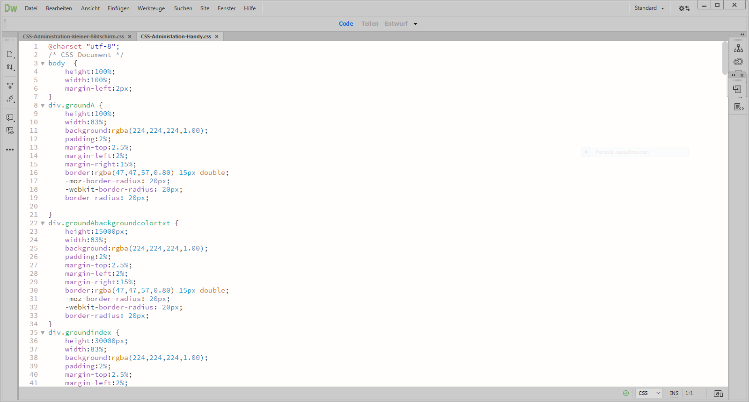Open the Datei menu
The height and width of the screenshot is (402, 749).
click(31, 8)
